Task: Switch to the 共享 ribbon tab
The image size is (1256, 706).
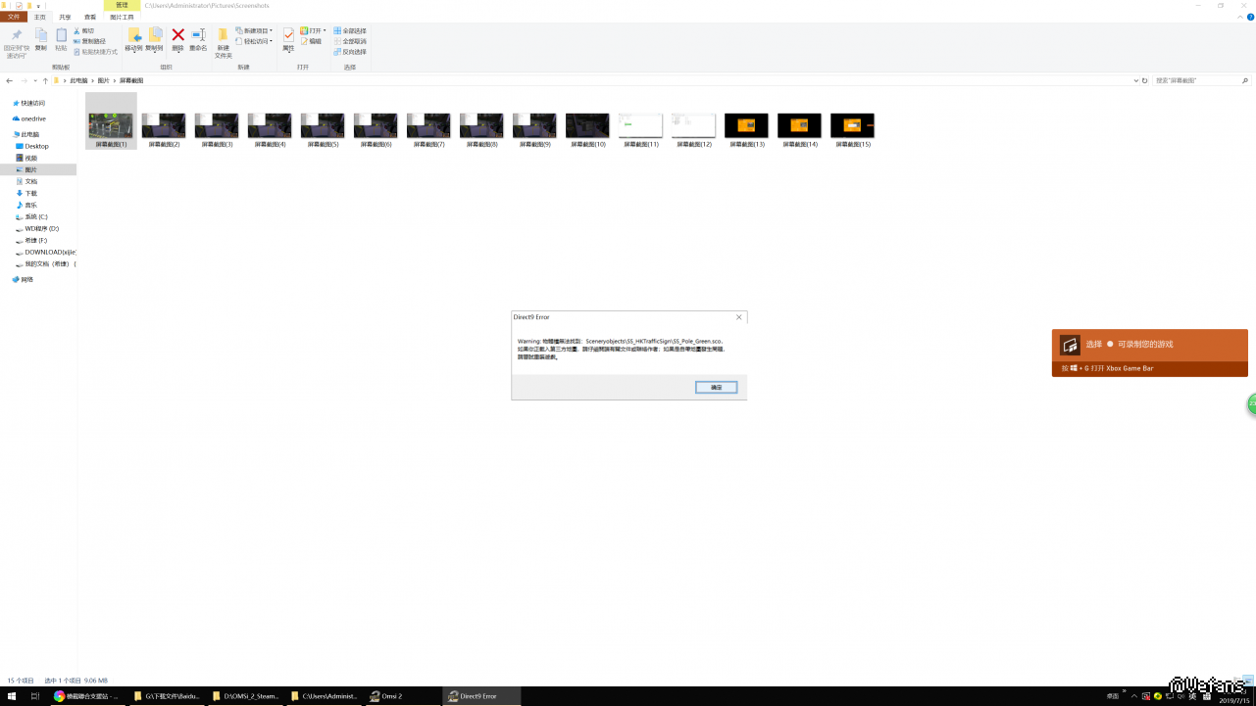Action: (65, 17)
